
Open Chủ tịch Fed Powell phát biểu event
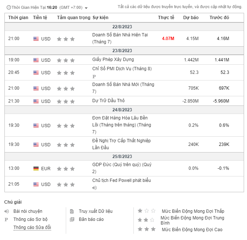[x=121, y=180]
